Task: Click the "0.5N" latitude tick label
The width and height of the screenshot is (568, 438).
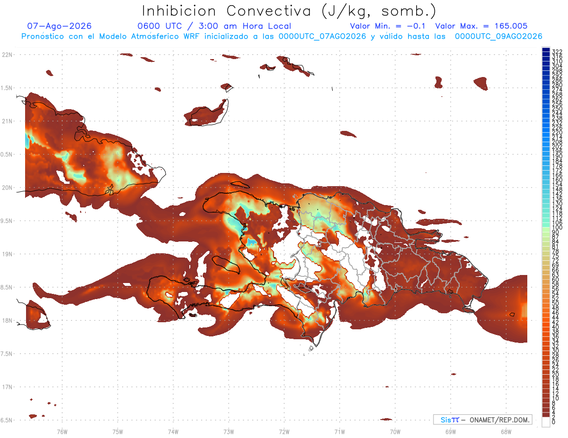Action: coord(7,155)
